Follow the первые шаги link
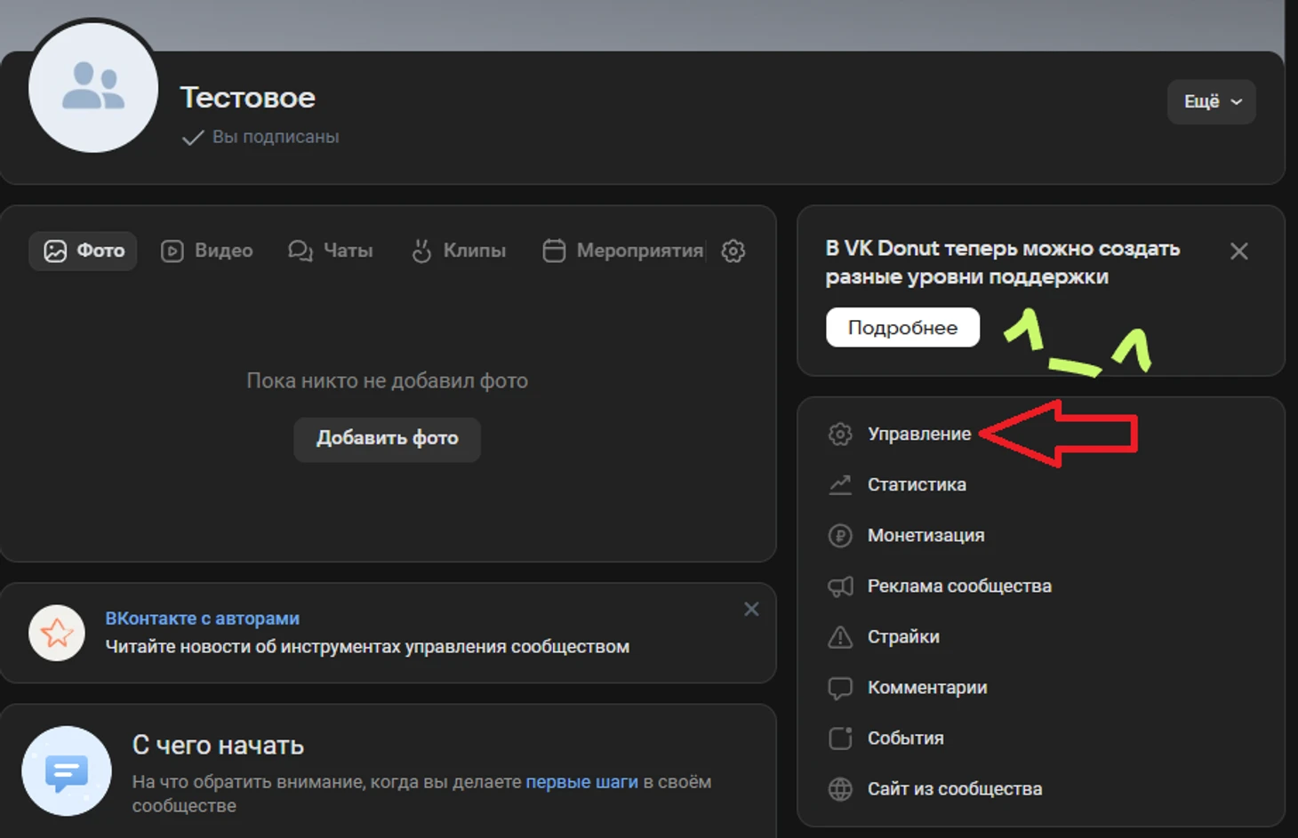The image size is (1298, 838). point(581,782)
